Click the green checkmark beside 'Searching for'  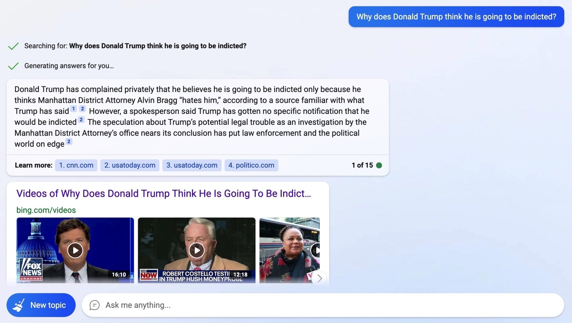tap(13, 46)
